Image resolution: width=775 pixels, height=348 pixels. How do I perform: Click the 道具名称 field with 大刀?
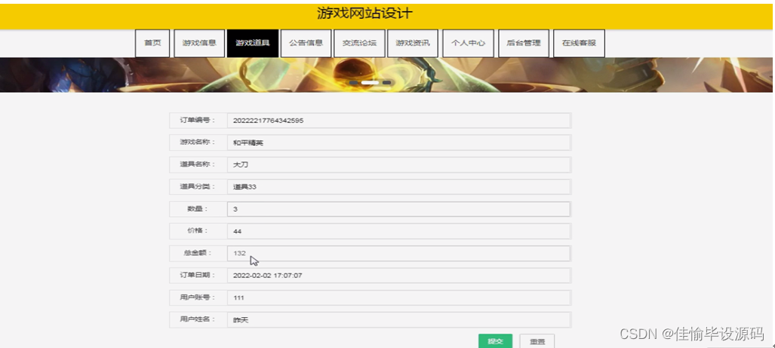[x=399, y=165]
